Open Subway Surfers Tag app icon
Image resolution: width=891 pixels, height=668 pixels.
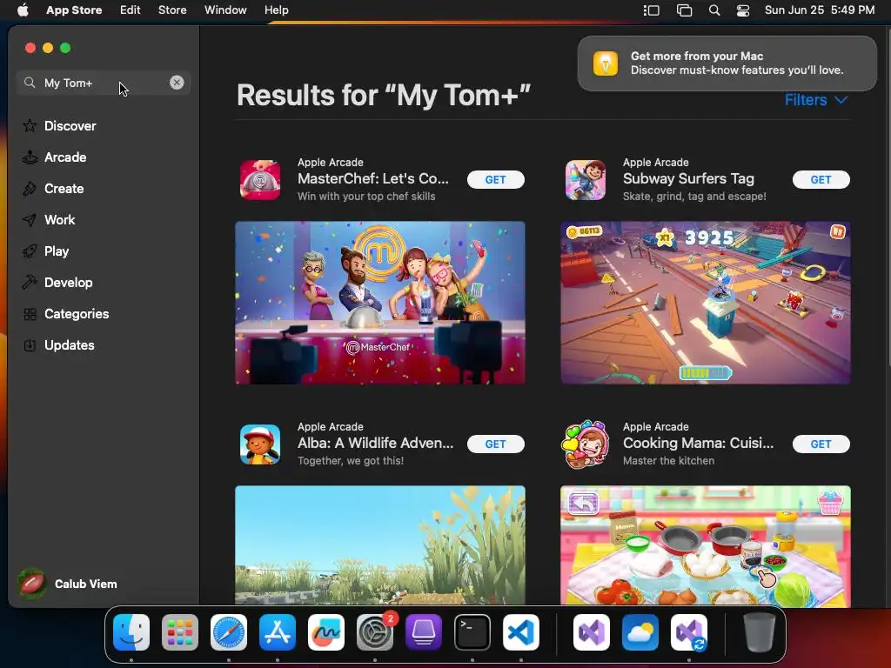click(586, 179)
